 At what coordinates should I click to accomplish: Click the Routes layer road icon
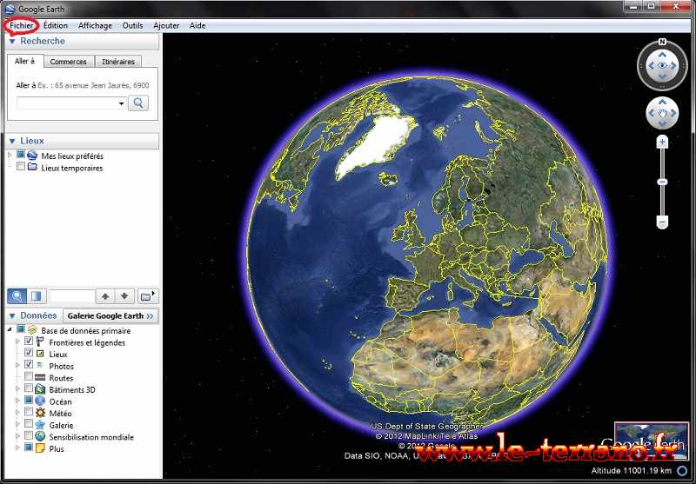click(40, 377)
